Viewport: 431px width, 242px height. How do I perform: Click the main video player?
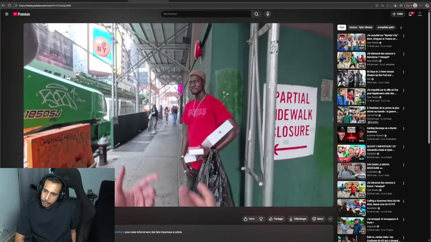[178, 115]
